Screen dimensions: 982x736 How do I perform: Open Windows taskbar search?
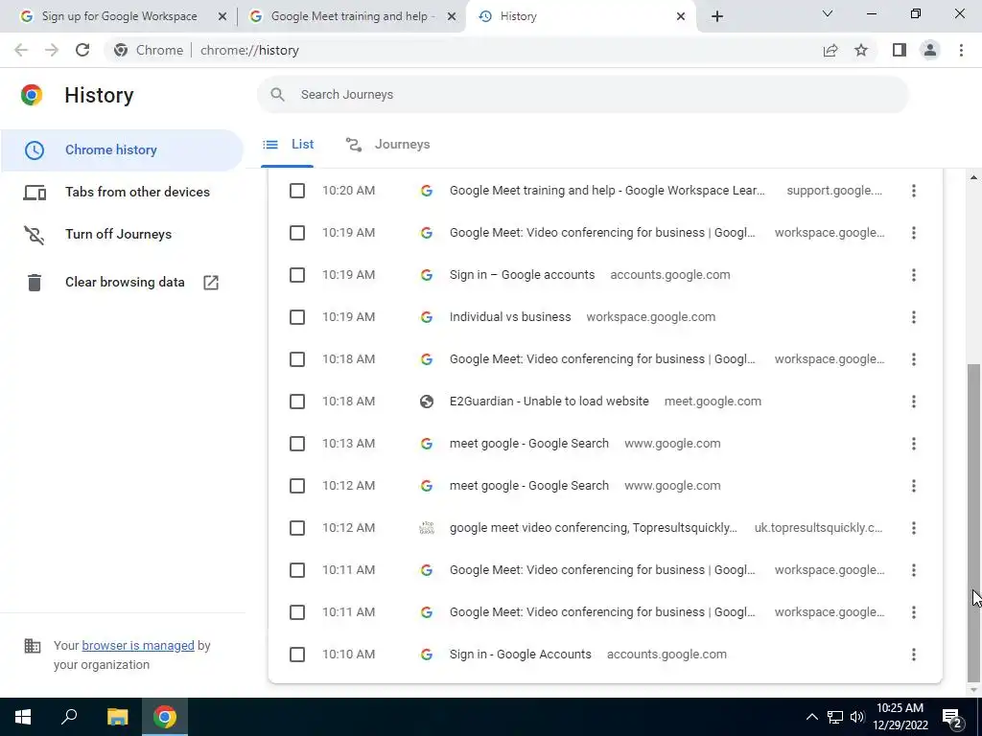coord(69,717)
